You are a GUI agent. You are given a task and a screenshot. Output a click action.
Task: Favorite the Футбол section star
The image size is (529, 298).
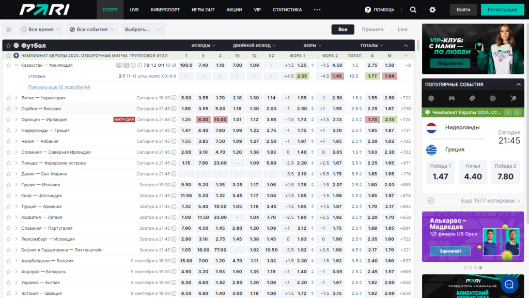pos(8,46)
